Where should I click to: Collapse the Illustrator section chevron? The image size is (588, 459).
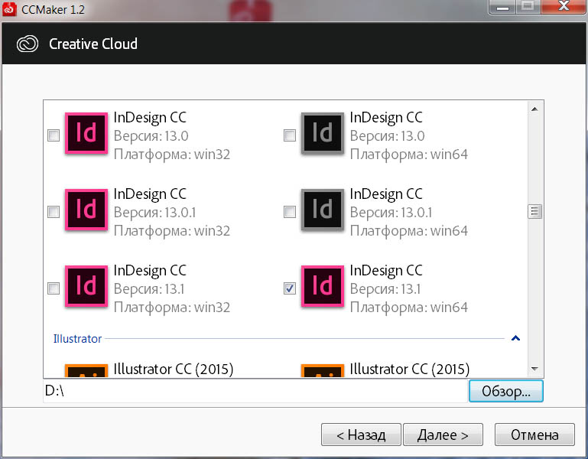(x=515, y=338)
